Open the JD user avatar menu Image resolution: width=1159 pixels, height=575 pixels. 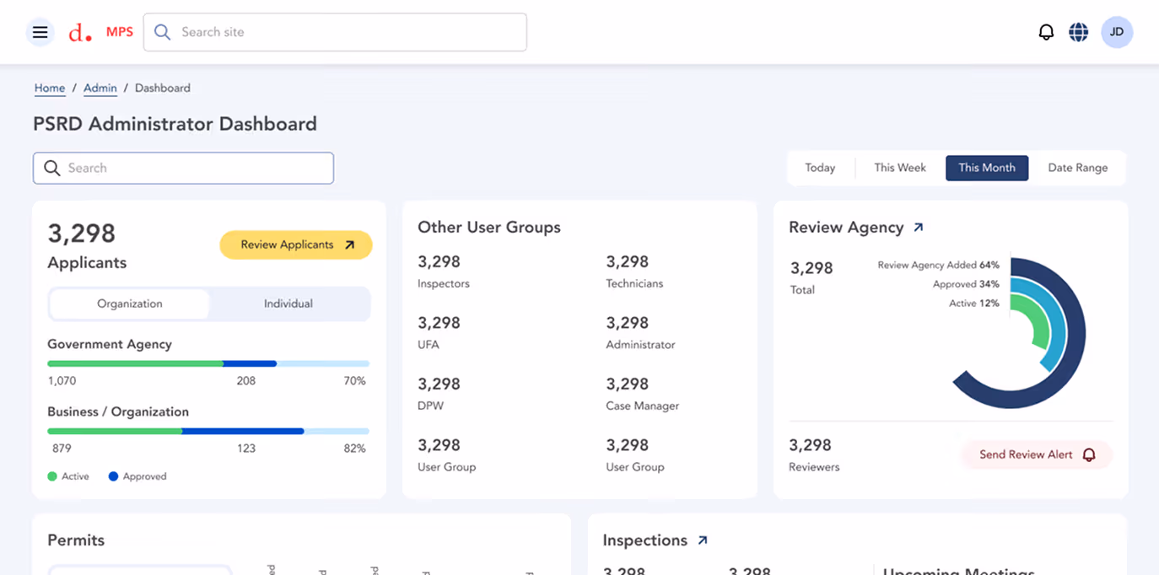click(1116, 31)
